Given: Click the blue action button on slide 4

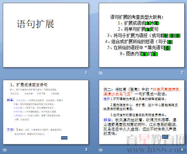Looking at the screenshot, I should tap(165, 137).
